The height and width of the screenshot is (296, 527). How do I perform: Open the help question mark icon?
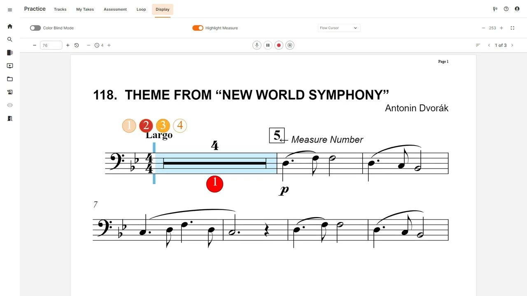(506, 9)
